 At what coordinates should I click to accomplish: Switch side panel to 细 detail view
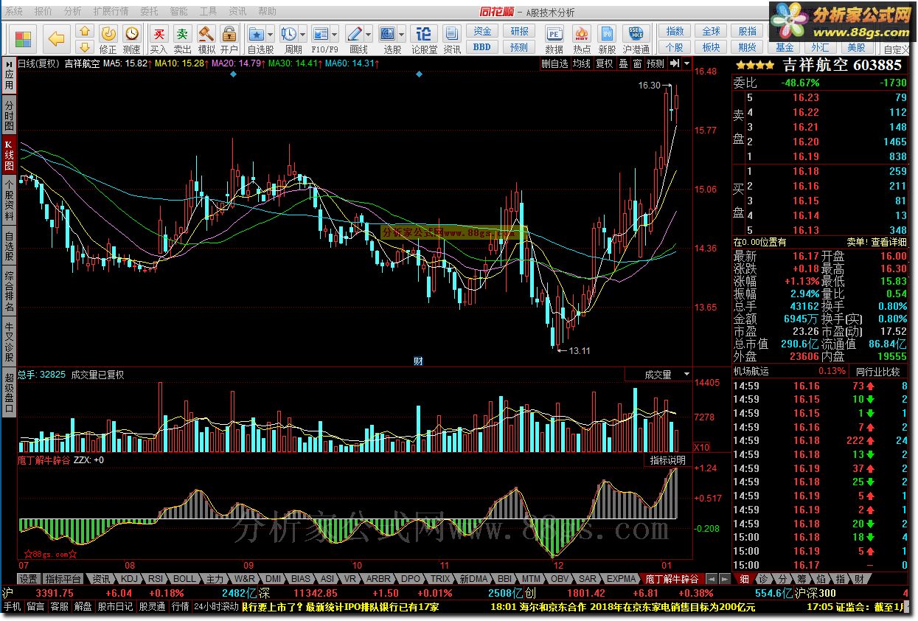(745, 579)
